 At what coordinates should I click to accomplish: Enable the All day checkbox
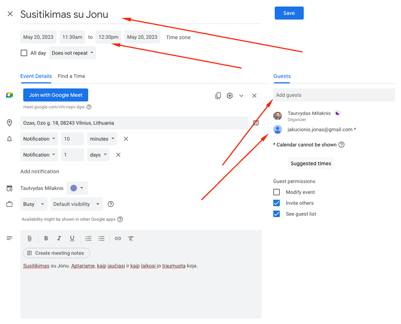point(24,53)
